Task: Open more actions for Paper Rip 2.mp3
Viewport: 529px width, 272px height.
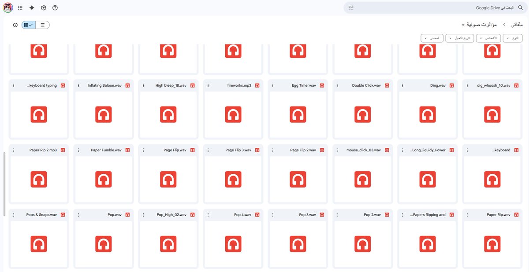Action: 14,150
